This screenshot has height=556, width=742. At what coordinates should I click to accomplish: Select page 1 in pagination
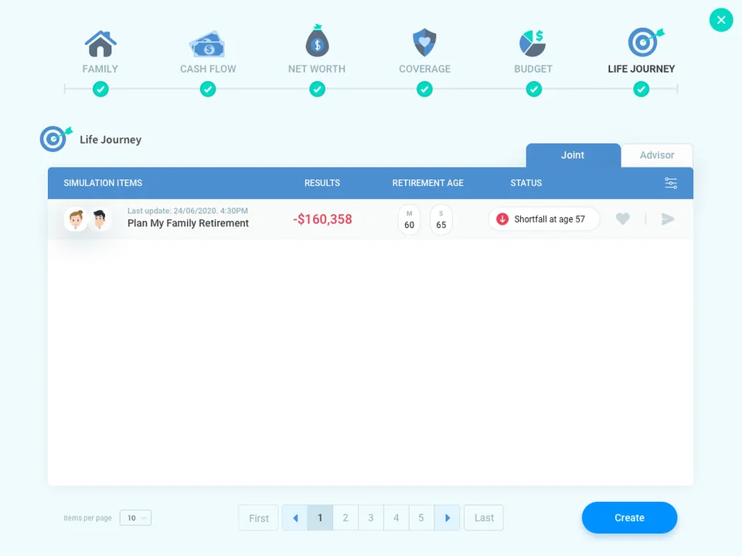[320, 517]
